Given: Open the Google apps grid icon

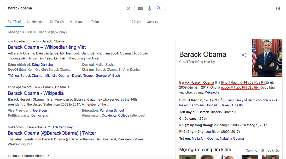Looking at the screenshot, I should tap(278, 8).
